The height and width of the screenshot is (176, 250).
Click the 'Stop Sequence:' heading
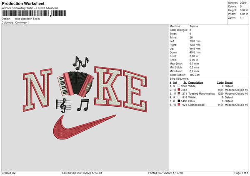tap(179, 78)
